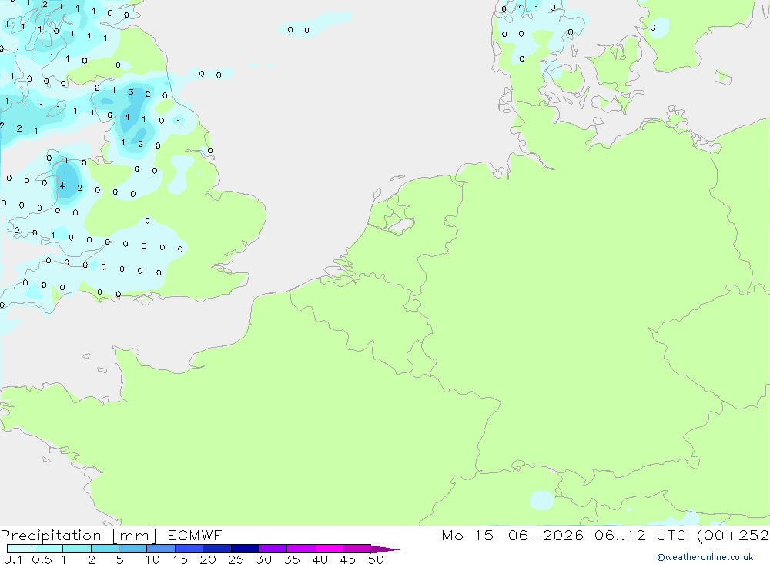Click the '10' legend scale label
The image size is (770, 564).
click(x=152, y=559)
